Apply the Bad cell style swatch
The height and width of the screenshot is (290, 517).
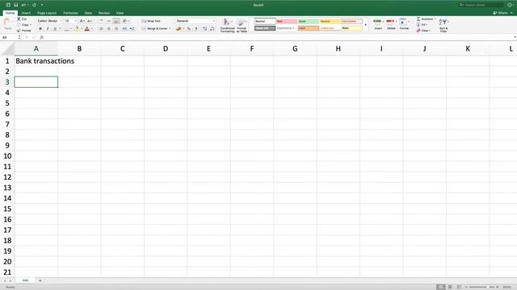287,22
